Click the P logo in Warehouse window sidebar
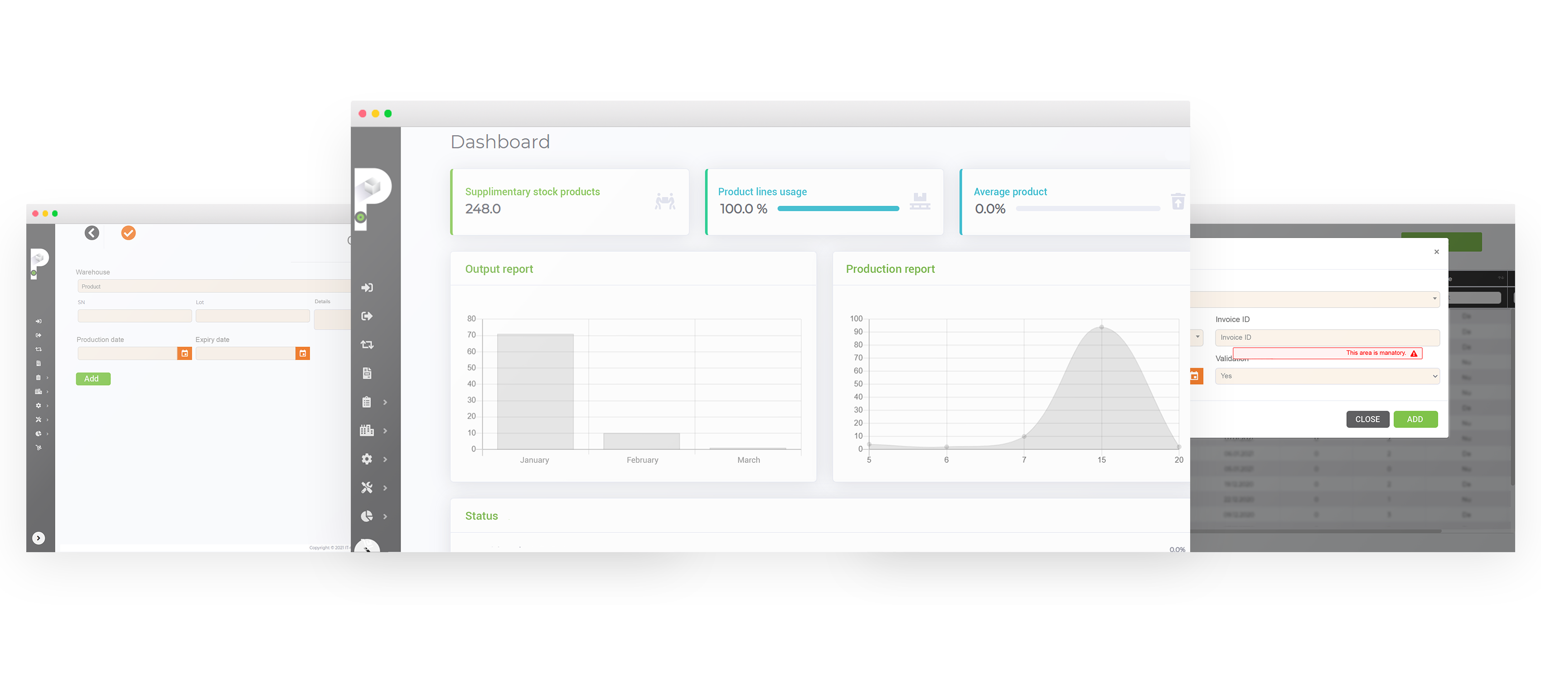Screen dimensions: 1541x680 (x=39, y=263)
